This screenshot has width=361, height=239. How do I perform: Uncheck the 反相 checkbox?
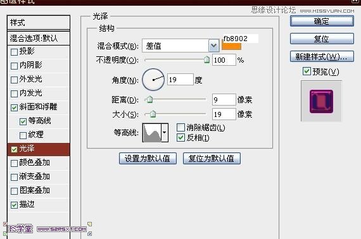point(180,138)
